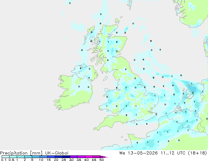Image resolution: width=208 pixels, height=161 pixels.
Task: Pick the 15–20 mm legend color swatch
Action: coord(51,157)
